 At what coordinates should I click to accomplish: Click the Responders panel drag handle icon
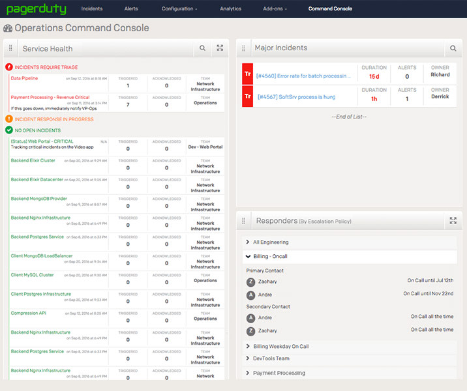243,221
